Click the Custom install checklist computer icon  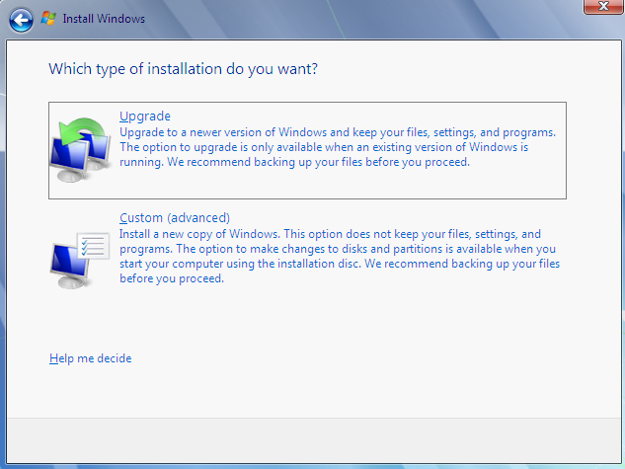[x=79, y=261]
